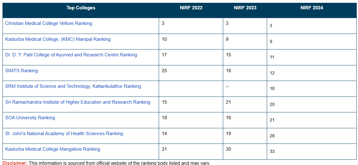
Task: Click the NIRF 2023 column header
Action: 245,8
